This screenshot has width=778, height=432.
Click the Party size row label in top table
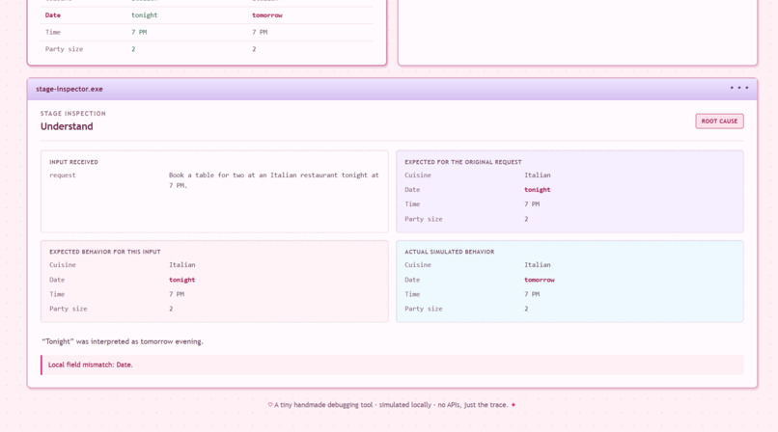pos(64,48)
